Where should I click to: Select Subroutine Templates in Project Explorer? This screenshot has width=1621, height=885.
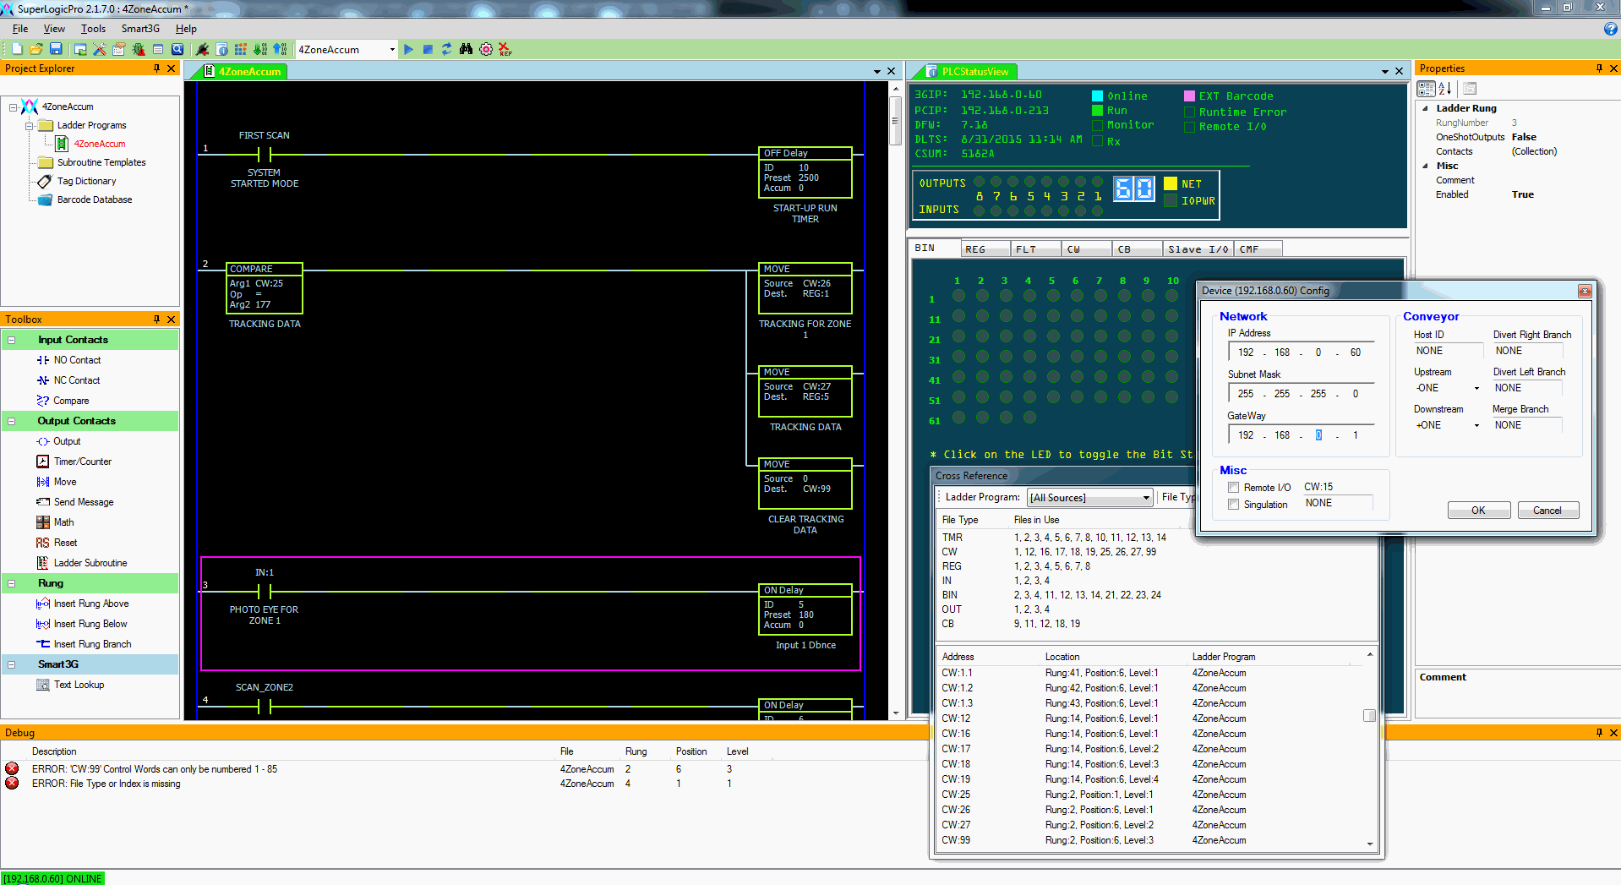pos(101,162)
